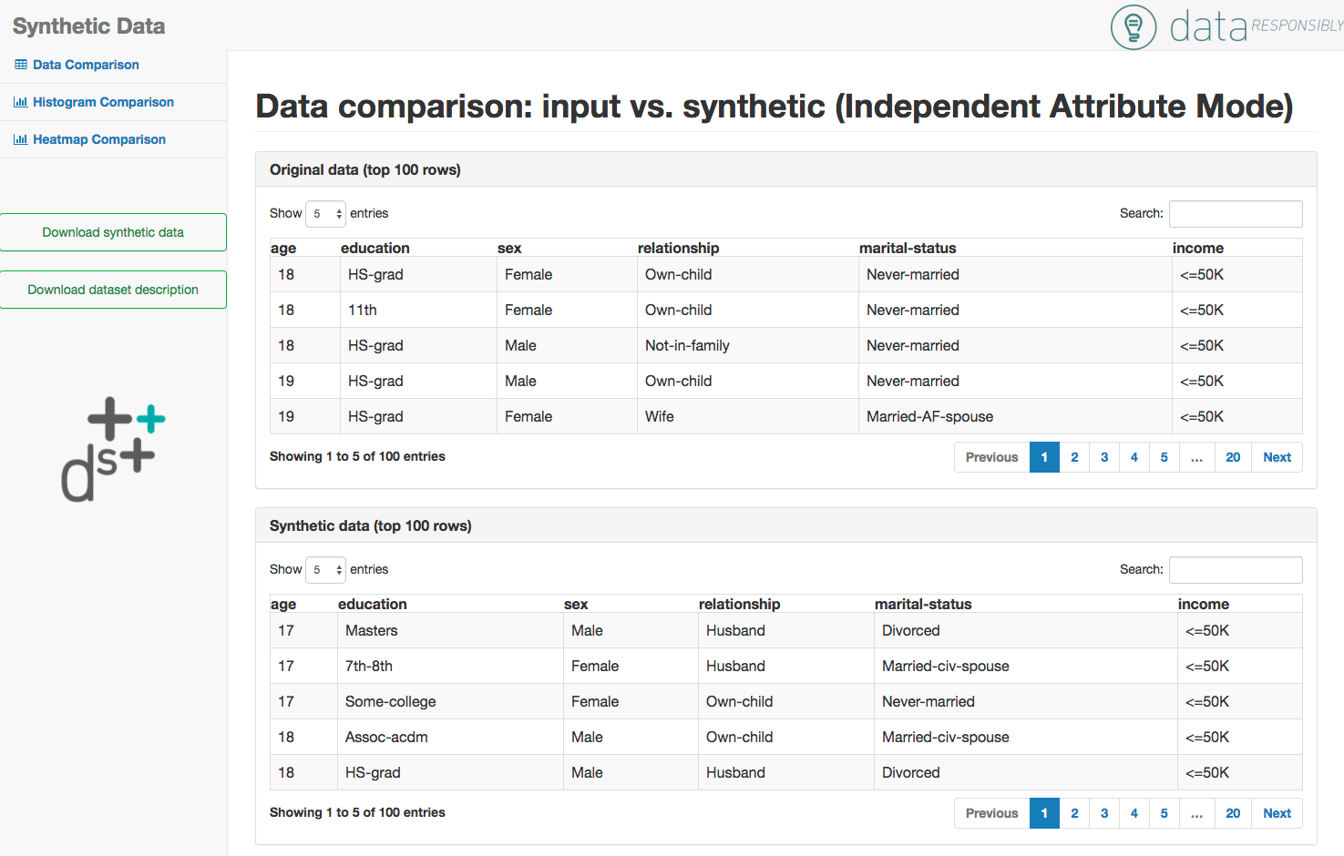The height and width of the screenshot is (856, 1344).
Task: Click the Data Responsibly lightbulb logo
Action: click(1134, 27)
